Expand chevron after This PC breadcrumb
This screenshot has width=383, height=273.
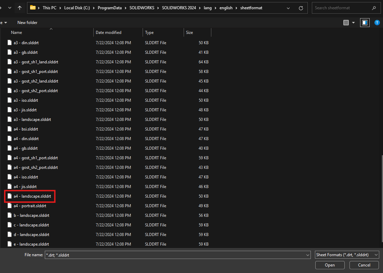(x=60, y=8)
